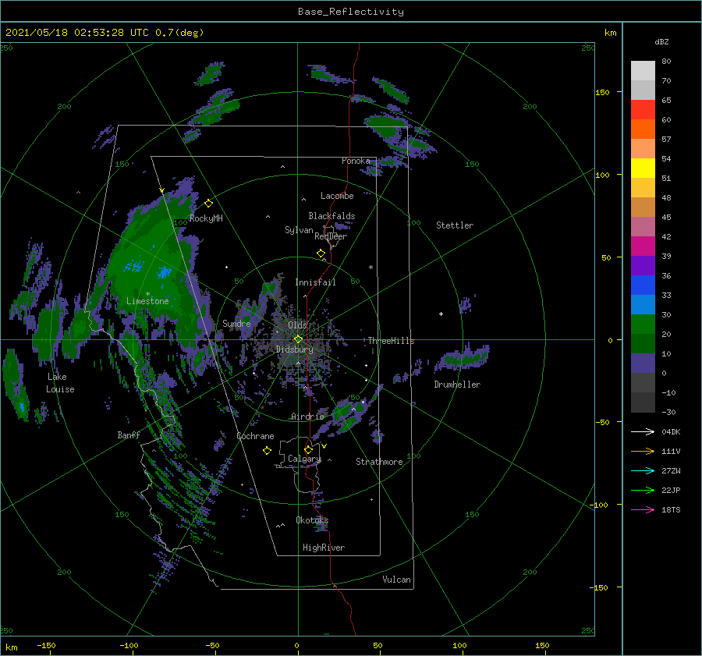Viewport: 702px width, 656px height.
Task: Click the Base_Reflectivity title
Action: [x=351, y=12]
